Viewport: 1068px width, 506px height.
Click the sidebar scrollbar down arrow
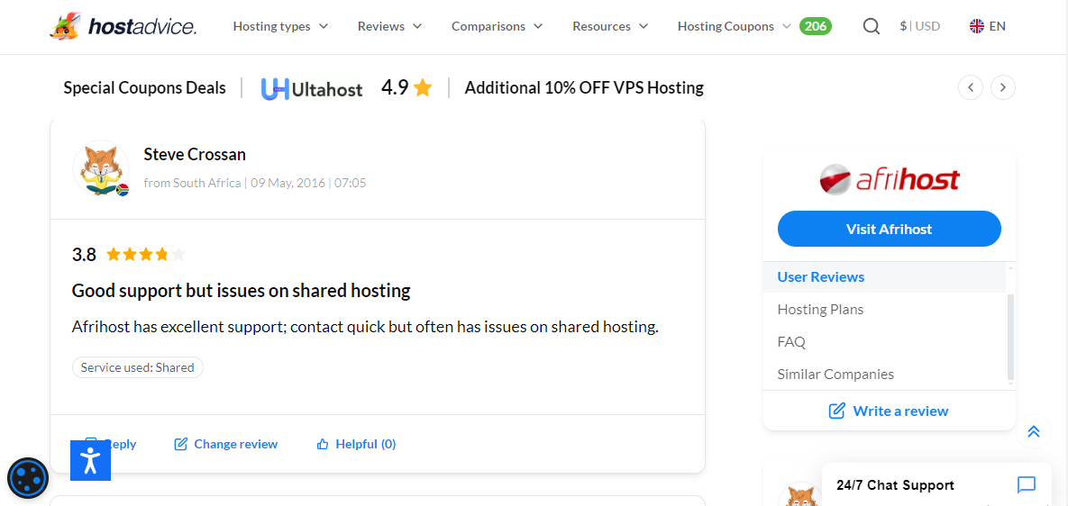(x=1011, y=385)
